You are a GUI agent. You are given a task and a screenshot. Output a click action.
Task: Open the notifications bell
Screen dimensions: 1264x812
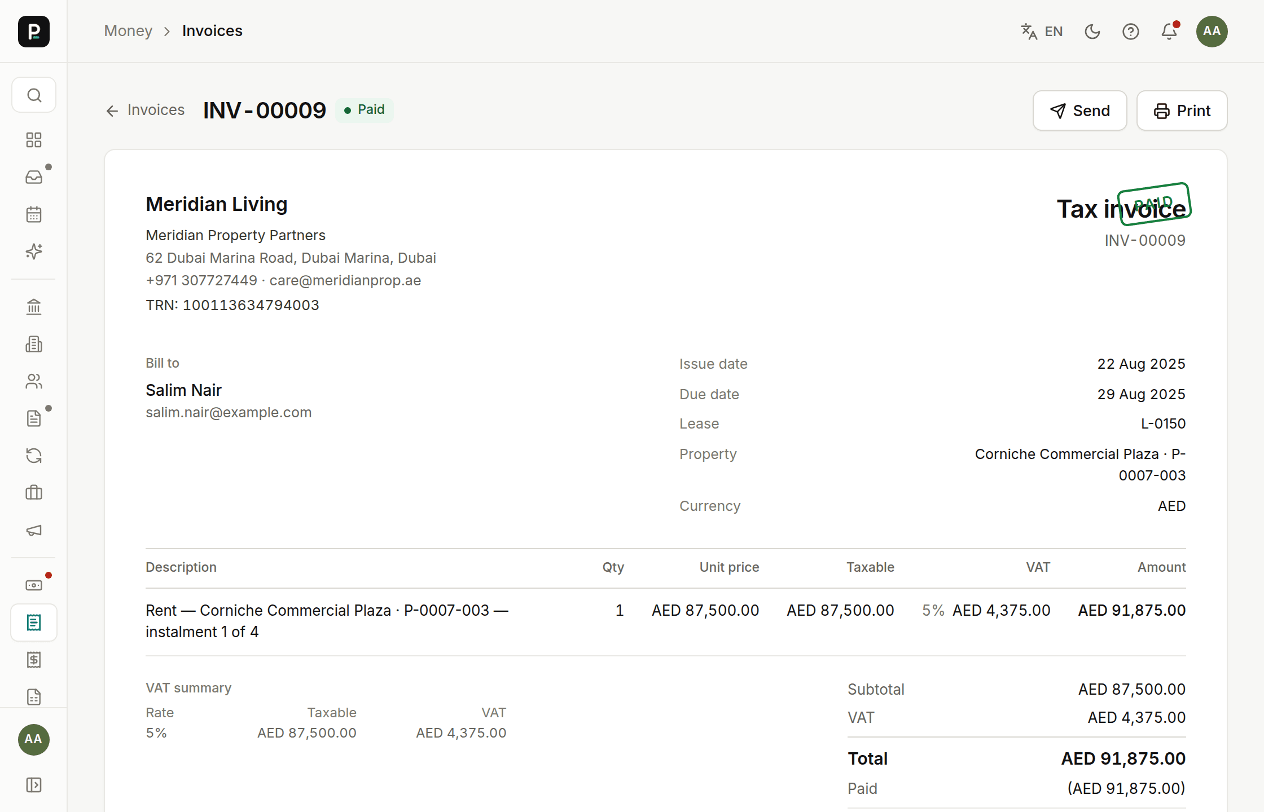(1169, 32)
